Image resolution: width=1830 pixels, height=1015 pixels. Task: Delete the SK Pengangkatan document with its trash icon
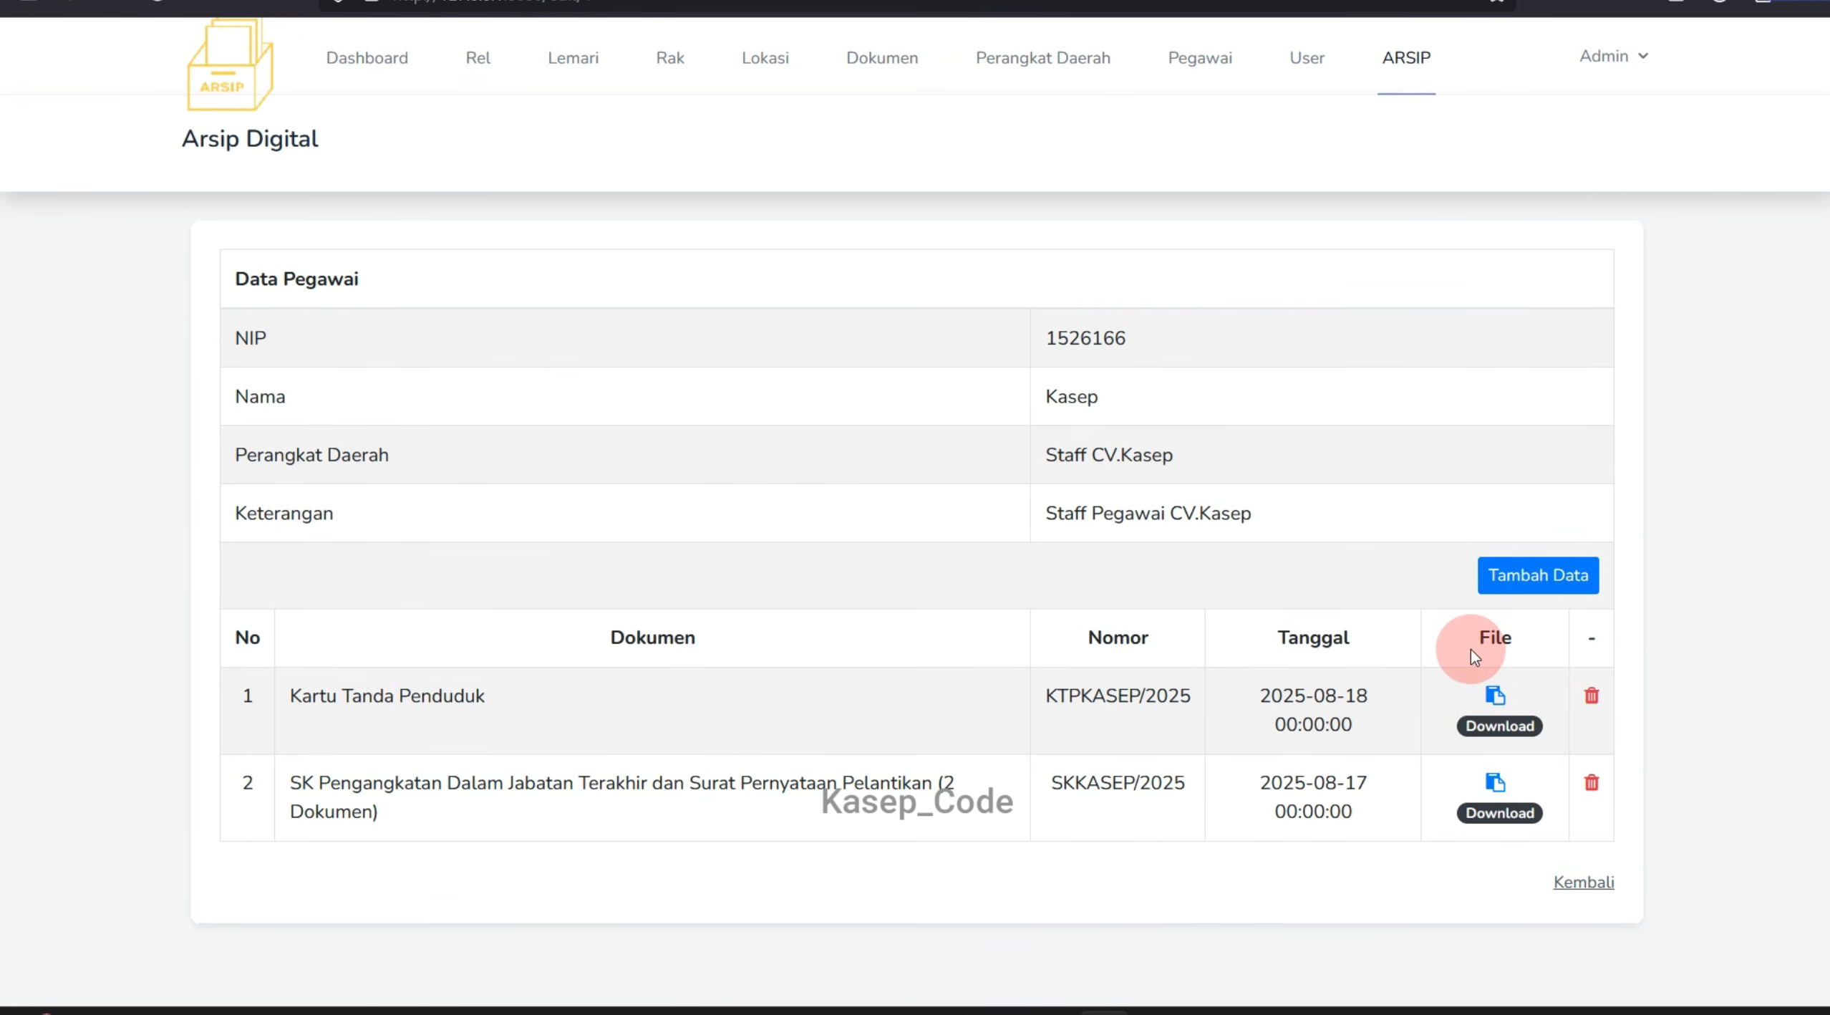pos(1591,782)
